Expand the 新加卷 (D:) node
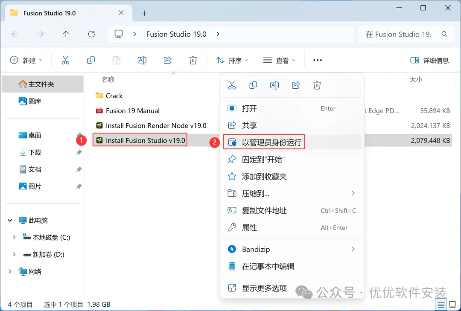This screenshot has width=461, height=311. 14,254
